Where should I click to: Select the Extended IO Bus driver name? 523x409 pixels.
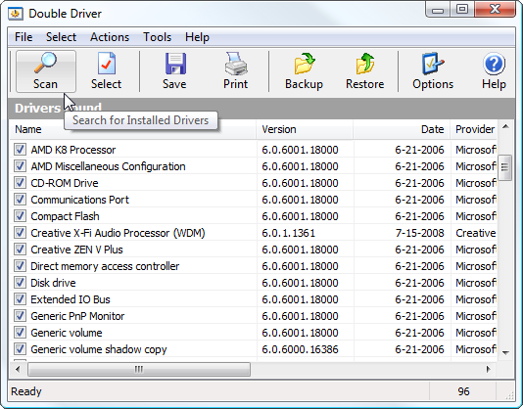coord(71,299)
